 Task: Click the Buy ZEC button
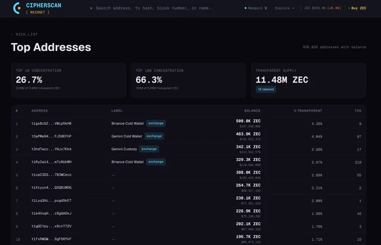[x=357, y=8]
